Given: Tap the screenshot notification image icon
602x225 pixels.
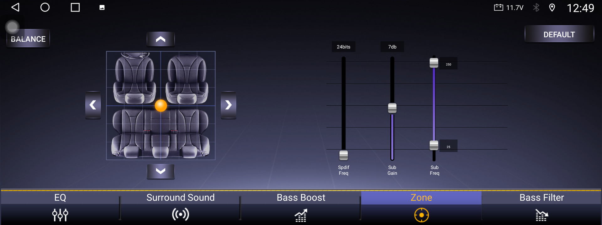Looking at the screenshot, I should (102, 7).
